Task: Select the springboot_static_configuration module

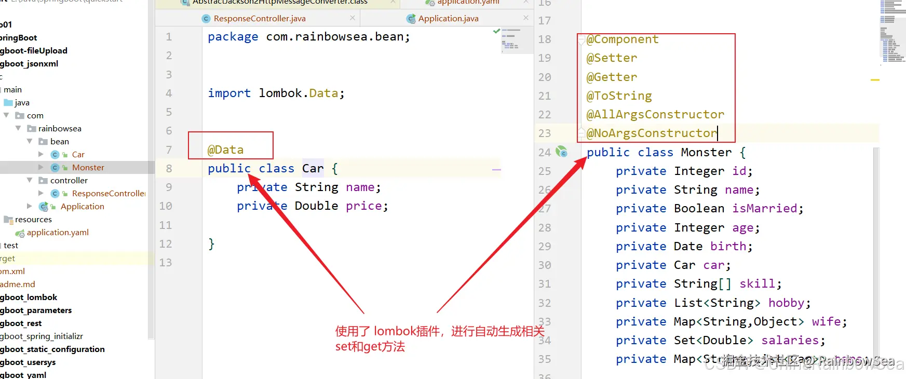Action: [52, 349]
